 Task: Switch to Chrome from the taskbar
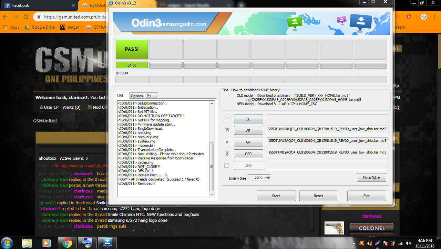click(67, 243)
